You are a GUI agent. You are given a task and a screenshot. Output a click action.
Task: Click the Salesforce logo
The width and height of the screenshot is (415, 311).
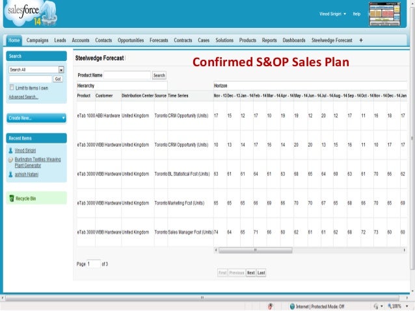click(31, 13)
